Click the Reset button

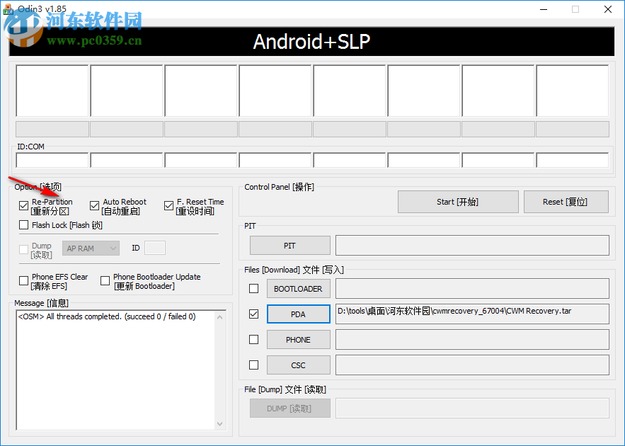tap(565, 201)
